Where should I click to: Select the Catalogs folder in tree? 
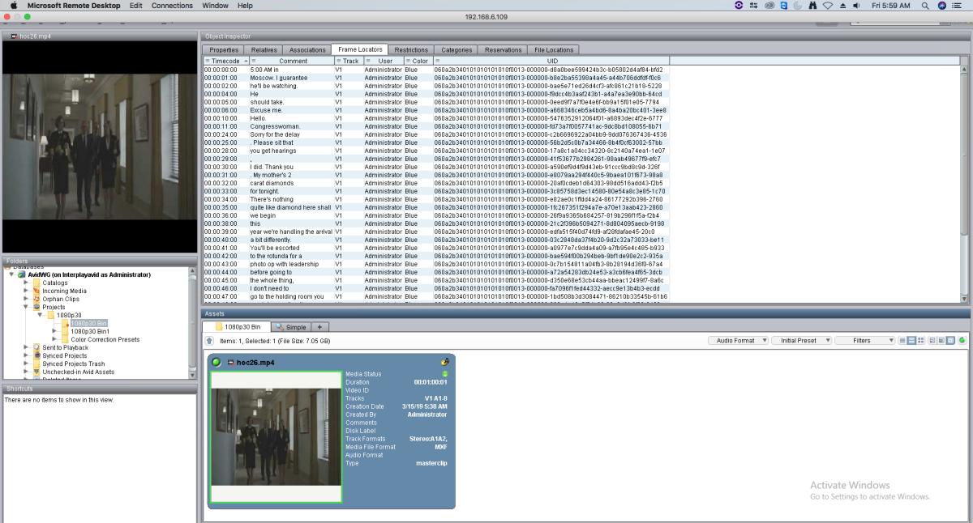pos(55,283)
